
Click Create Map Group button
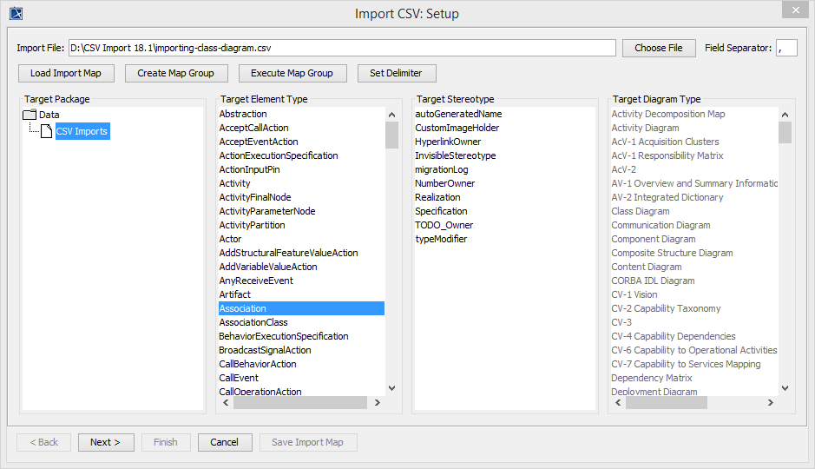coord(176,73)
